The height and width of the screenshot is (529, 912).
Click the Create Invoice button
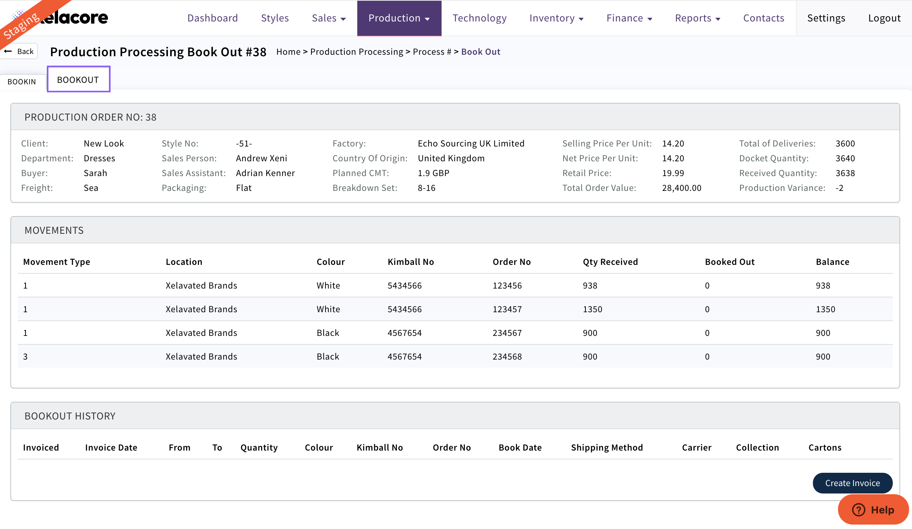(852, 483)
